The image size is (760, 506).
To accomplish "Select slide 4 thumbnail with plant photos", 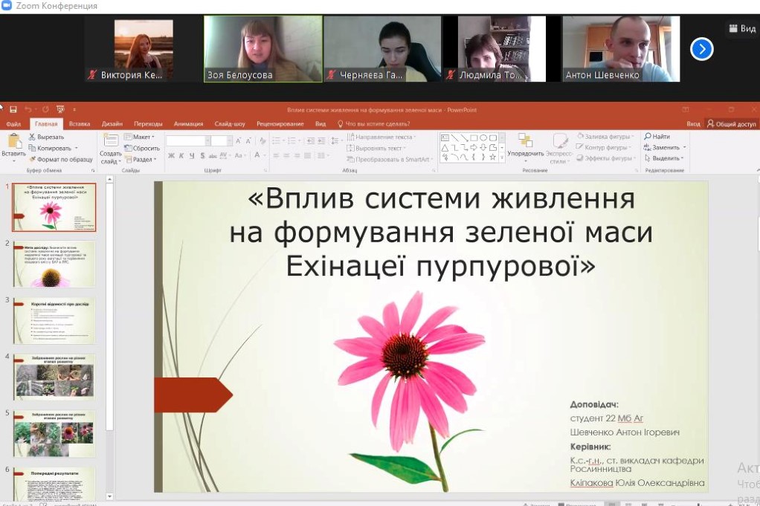I will pos(54,377).
